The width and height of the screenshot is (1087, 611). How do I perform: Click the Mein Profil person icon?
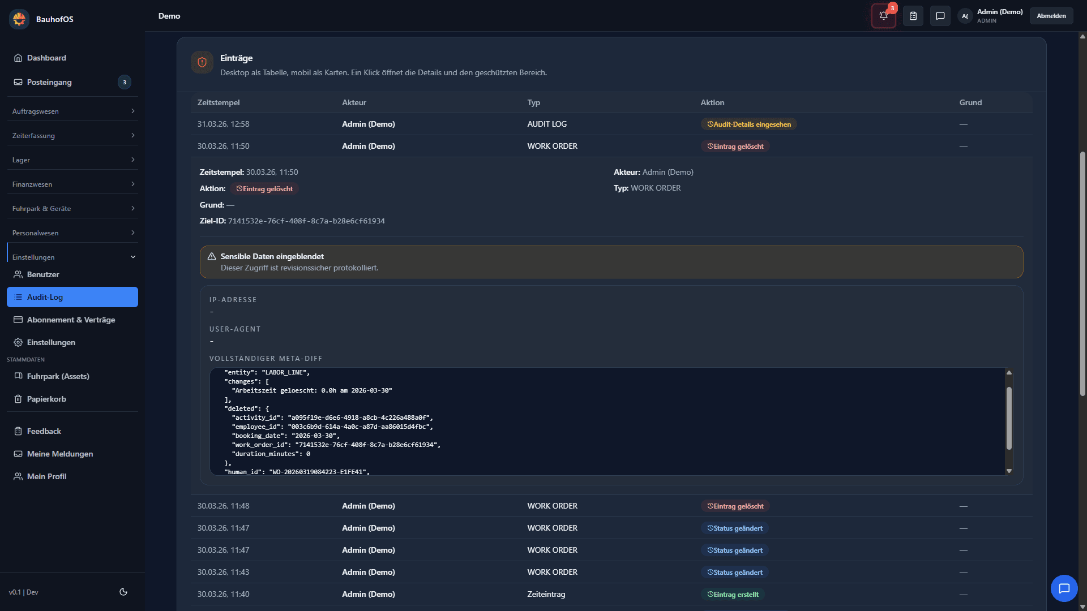click(18, 476)
